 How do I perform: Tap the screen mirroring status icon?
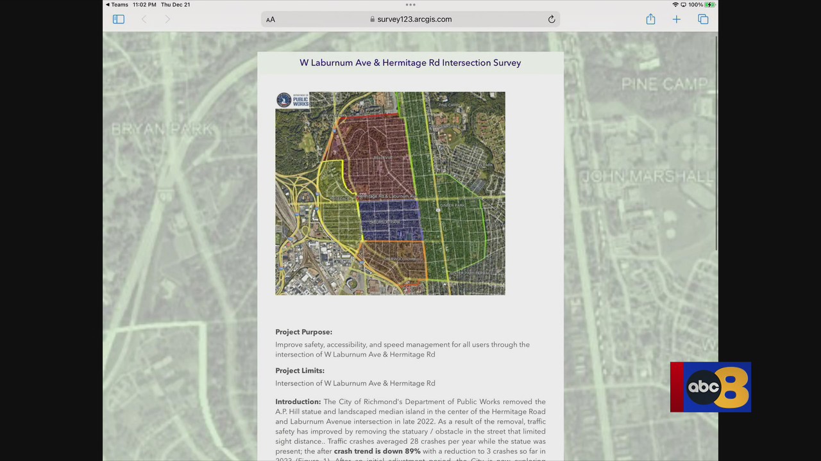pyautogui.click(x=683, y=4)
